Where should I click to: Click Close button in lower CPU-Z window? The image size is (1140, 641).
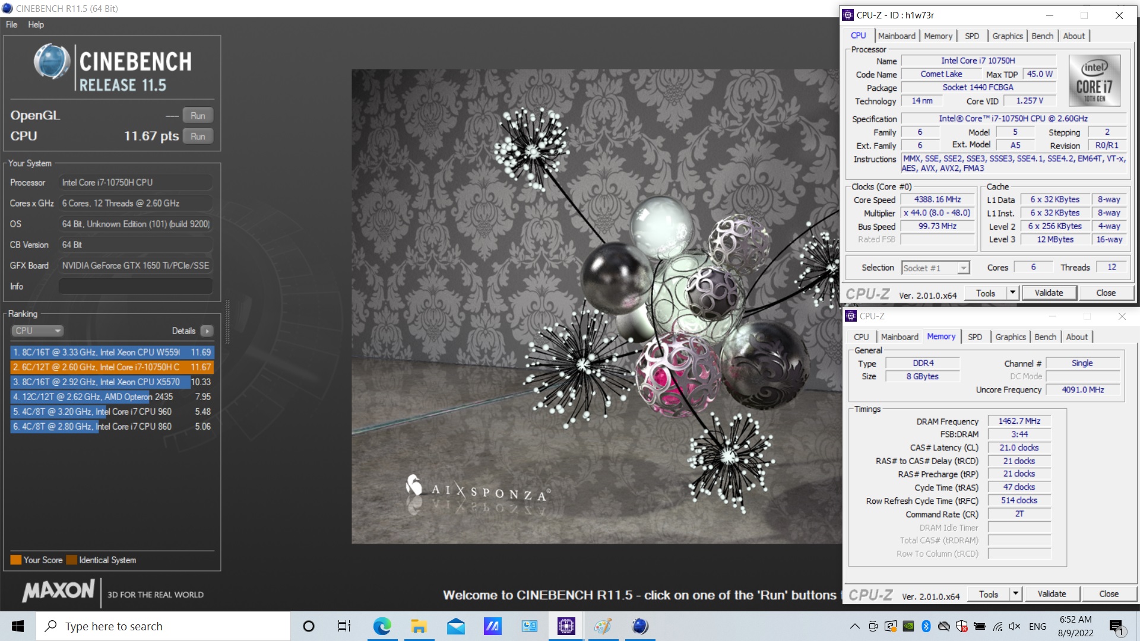coord(1109,594)
